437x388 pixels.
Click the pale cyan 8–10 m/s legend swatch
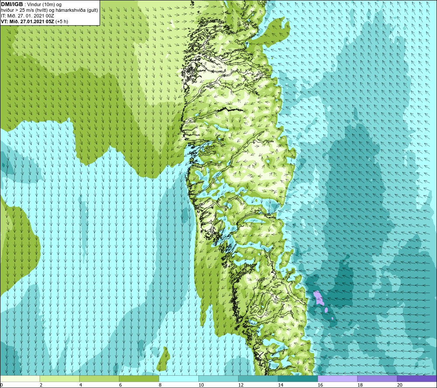pyautogui.click(x=179, y=379)
